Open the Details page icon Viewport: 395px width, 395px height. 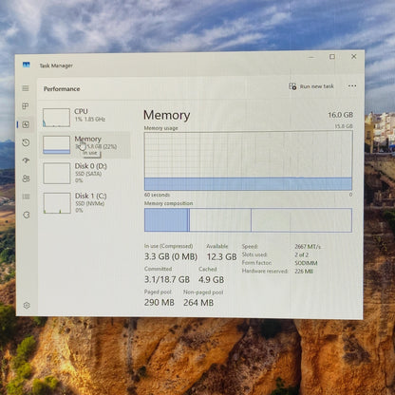click(27, 197)
